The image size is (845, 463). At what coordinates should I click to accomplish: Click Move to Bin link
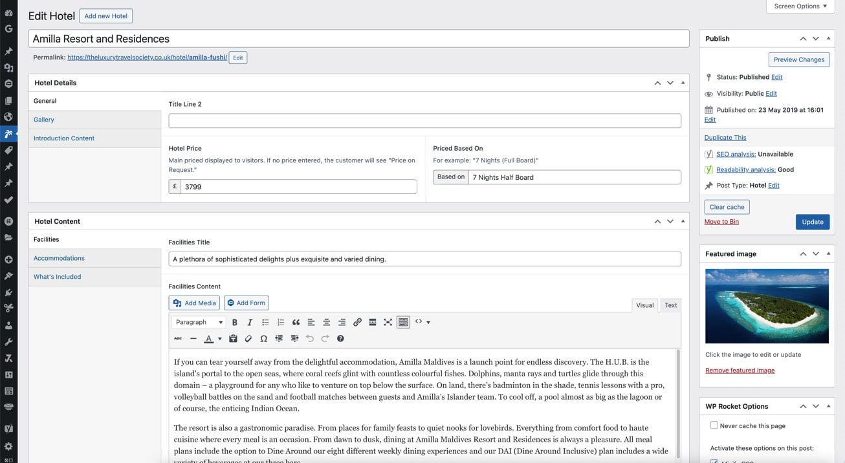click(x=721, y=222)
